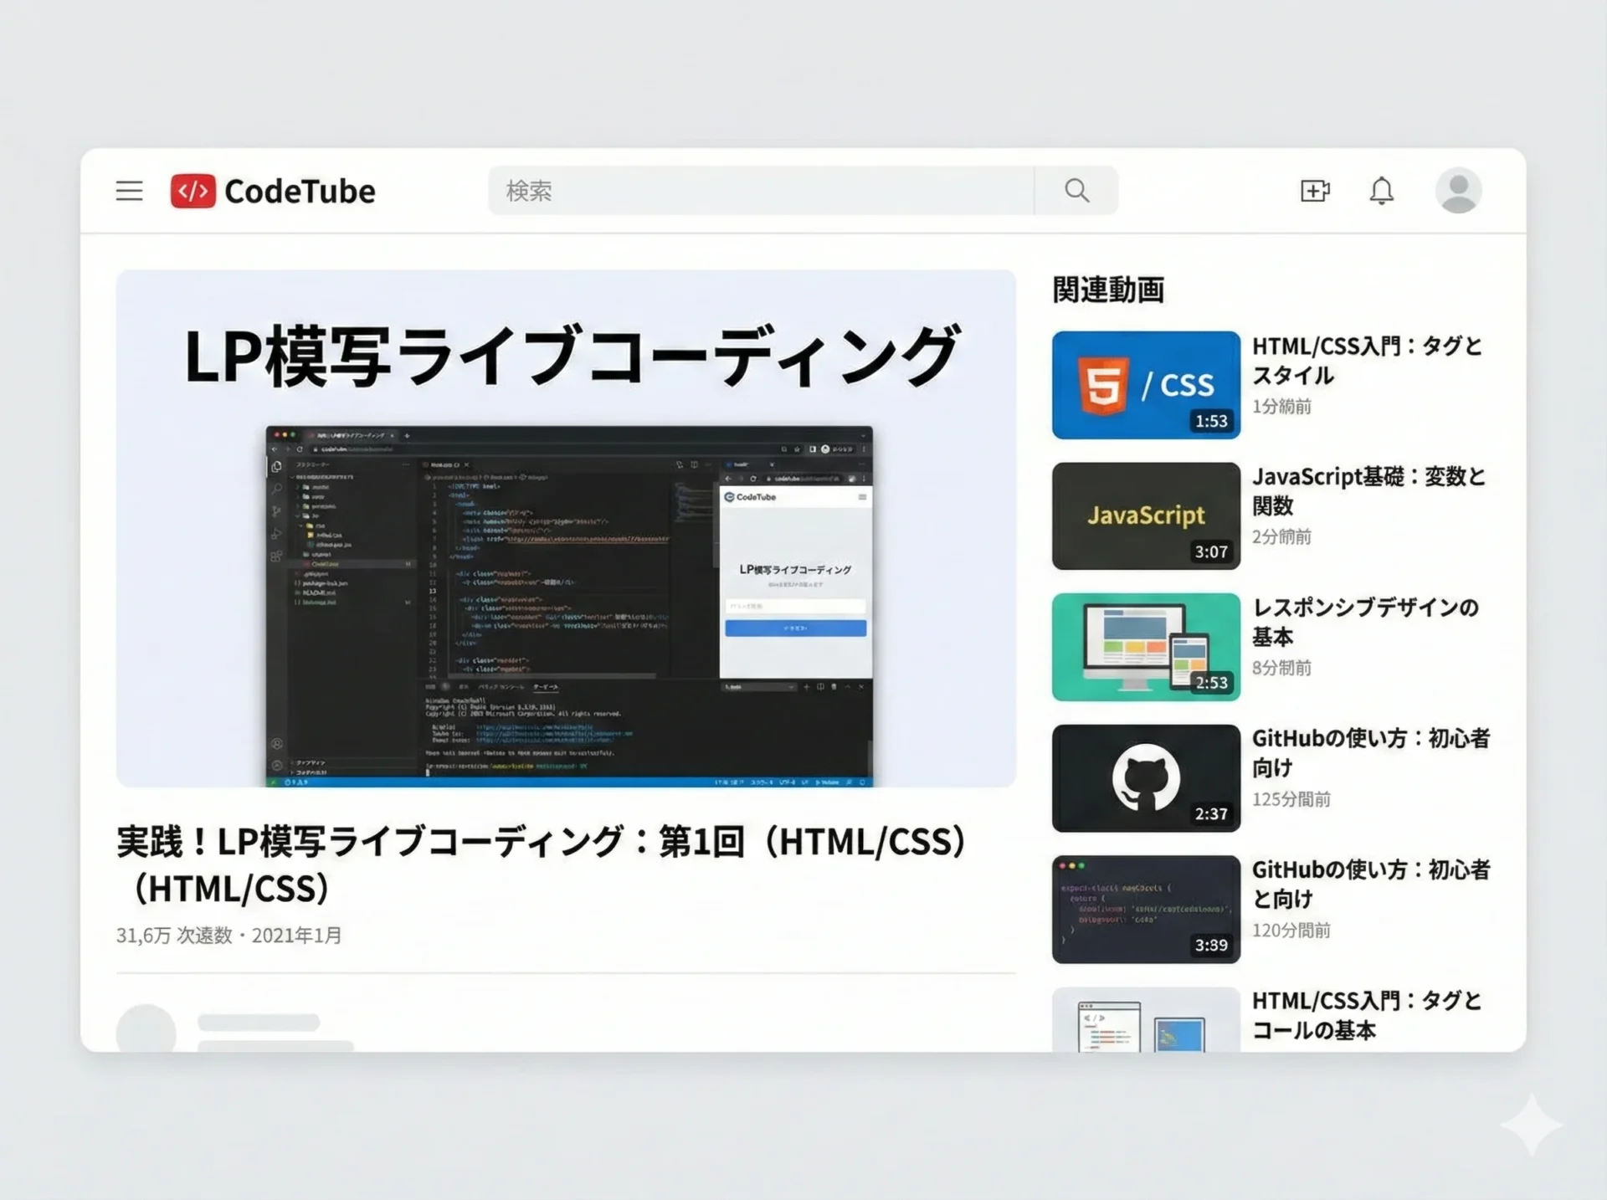Image resolution: width=1607 pixels, height=1200 pixels.
Task: Open the user account avatar
Action: coord(1458,191)
